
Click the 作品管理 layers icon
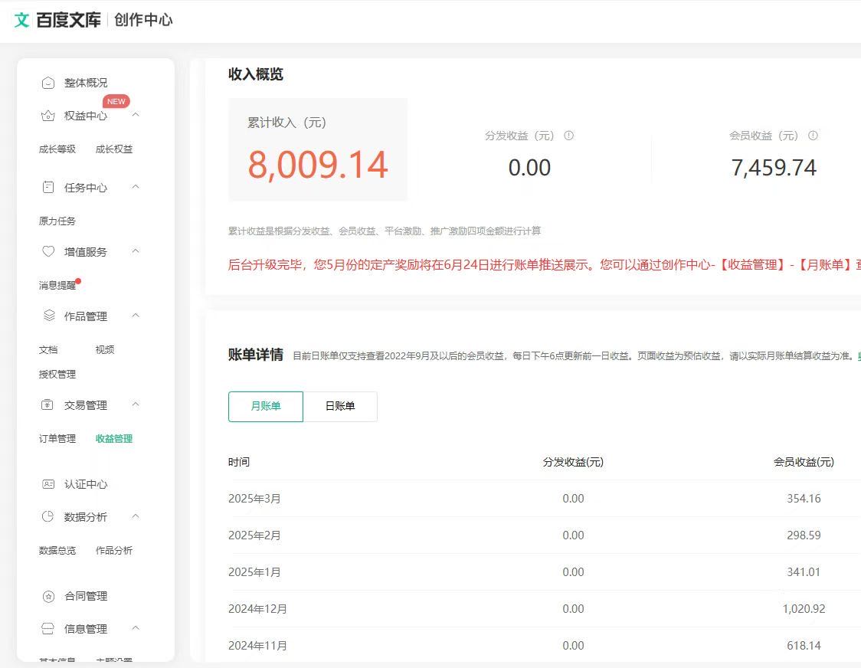tap(49, 316)
